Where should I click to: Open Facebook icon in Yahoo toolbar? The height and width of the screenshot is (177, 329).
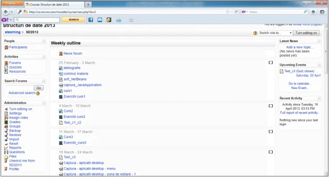pos(90,20)
